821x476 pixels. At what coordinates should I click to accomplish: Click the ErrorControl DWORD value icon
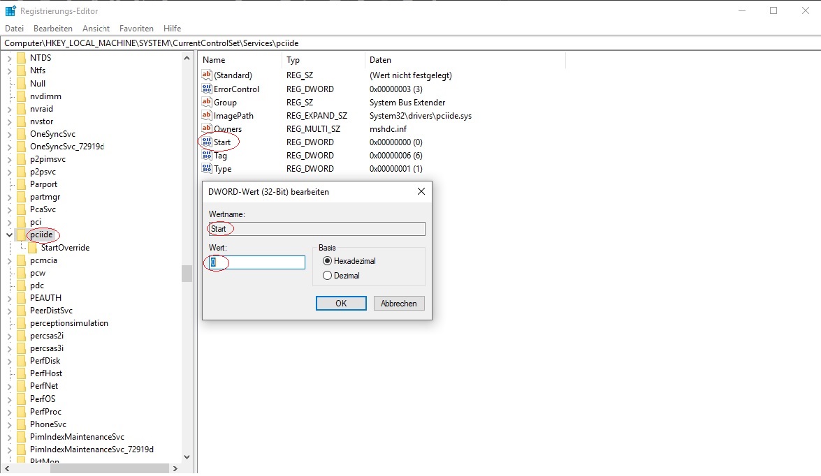tap(207, 89)
